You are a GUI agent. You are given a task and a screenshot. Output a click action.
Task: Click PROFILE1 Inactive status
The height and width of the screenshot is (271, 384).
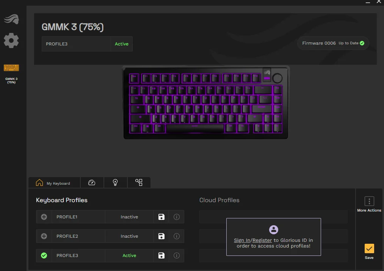tap(129, 217)
